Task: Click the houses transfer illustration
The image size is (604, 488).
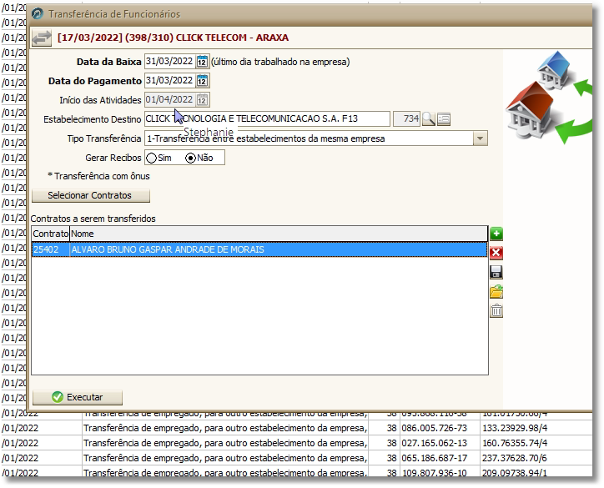Action: (x=548, y=97)
